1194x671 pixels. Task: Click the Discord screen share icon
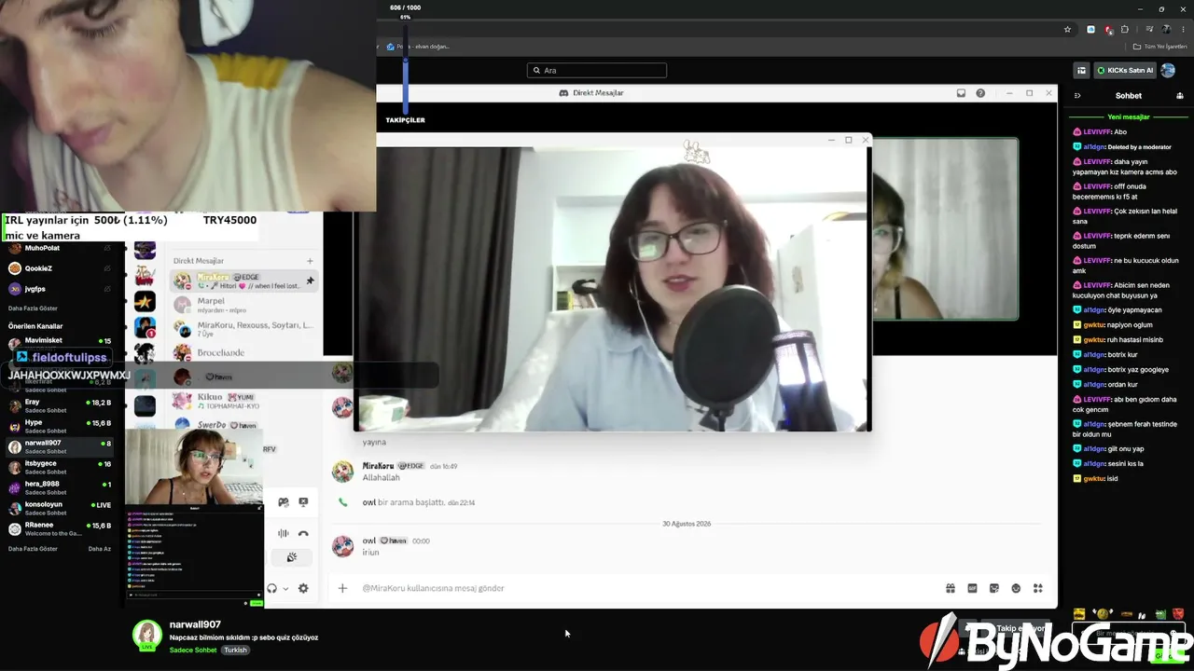point(303,502)
